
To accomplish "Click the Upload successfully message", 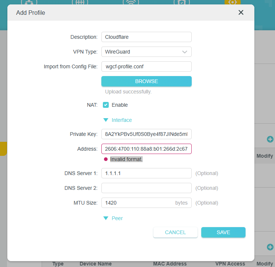I will [128, 92].
